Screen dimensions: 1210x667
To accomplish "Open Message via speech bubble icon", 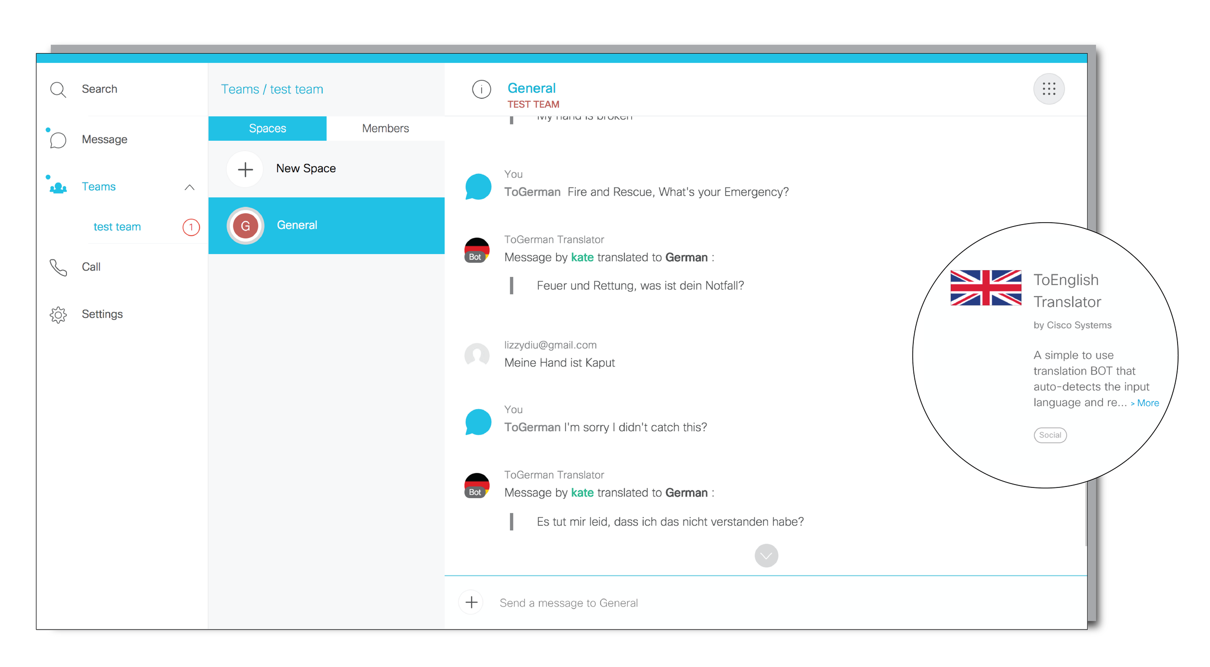I will pyautogui.click(x=58, y=140).
